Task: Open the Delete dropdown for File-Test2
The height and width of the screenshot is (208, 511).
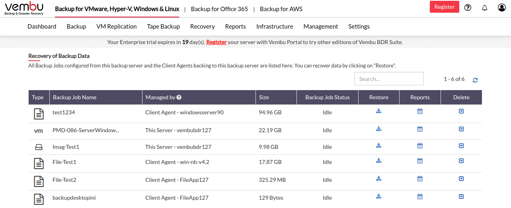Action: (x=461, y=178)
